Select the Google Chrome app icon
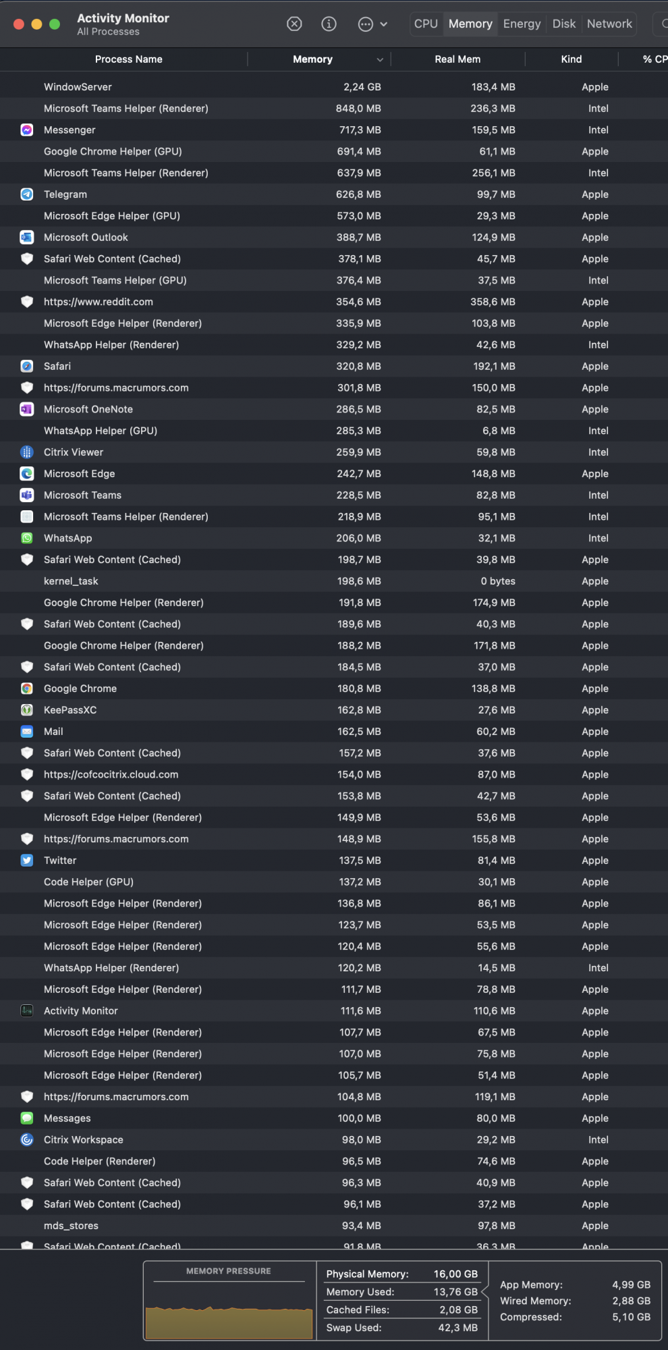 27,688
